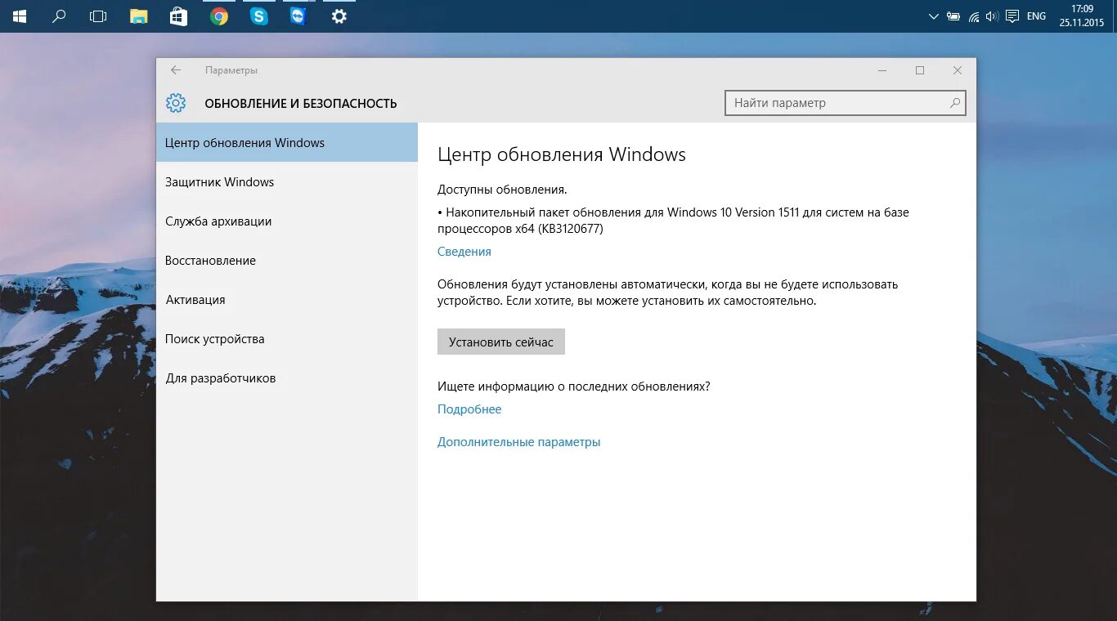Open Активация section

click(287, 299)
